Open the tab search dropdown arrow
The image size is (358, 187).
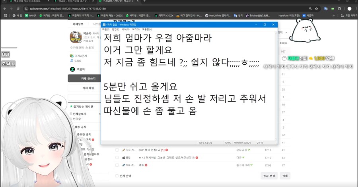(x=4, y=1)
